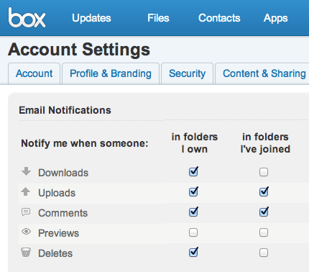Click the Downloads arrow icon
The image size is (309, 272).
26,171
